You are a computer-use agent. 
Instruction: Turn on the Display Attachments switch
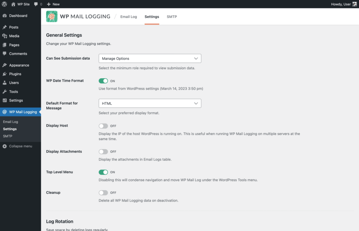(x=103, y=151)
